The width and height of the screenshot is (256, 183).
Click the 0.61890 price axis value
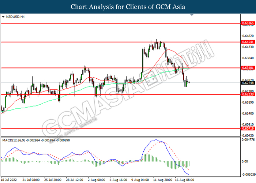pyautogui.click(x=248, y=102)
